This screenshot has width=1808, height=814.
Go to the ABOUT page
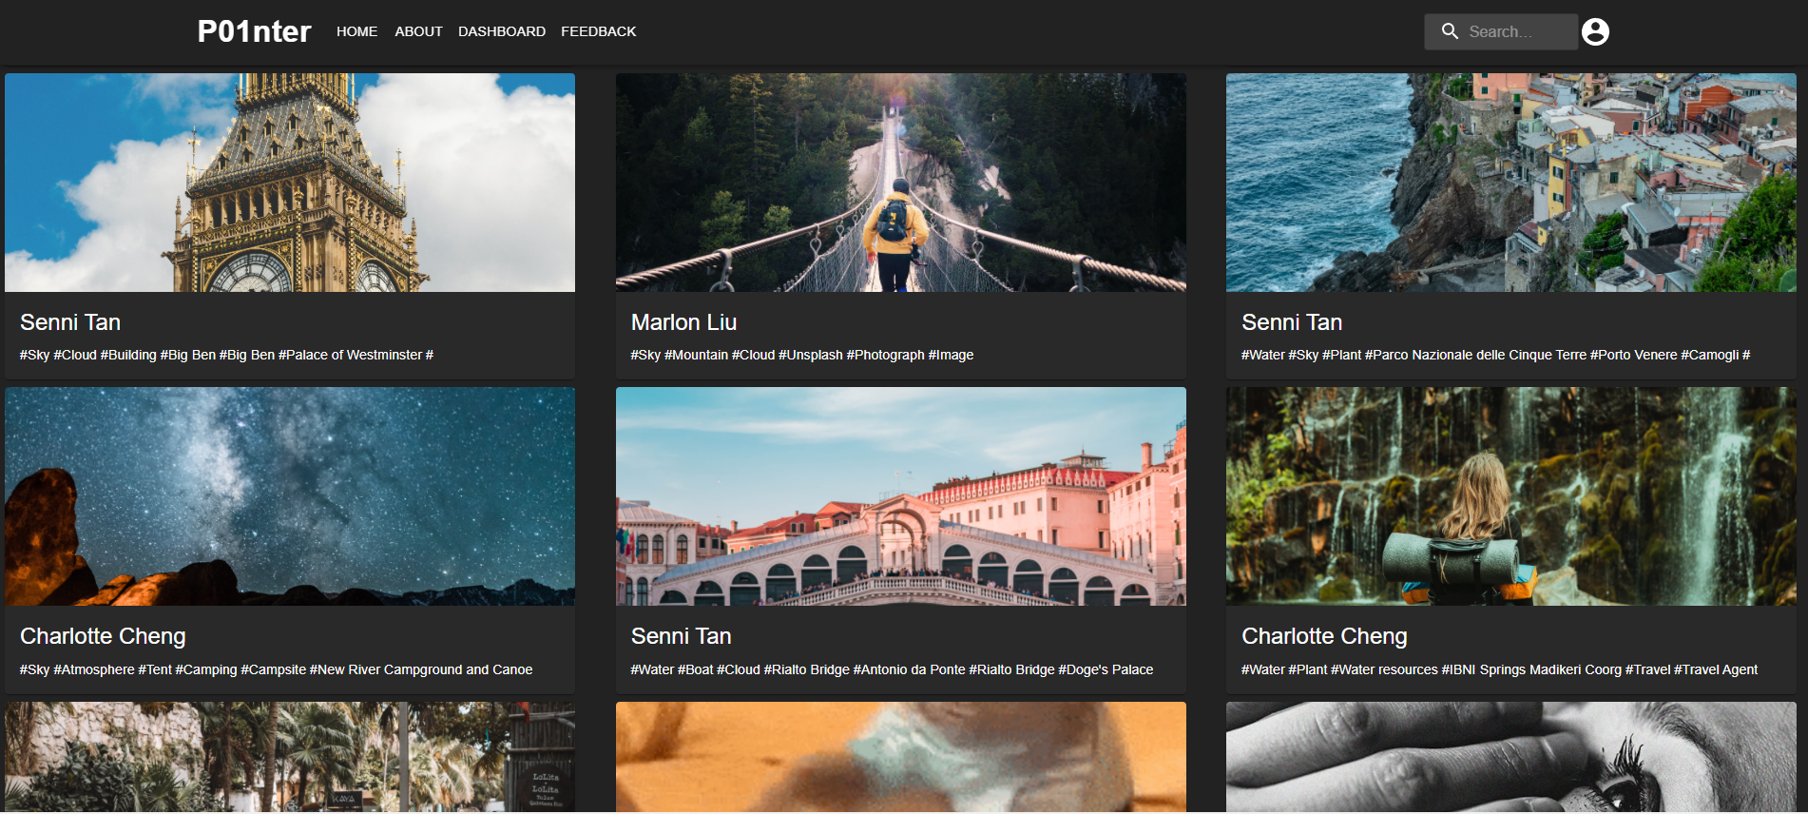[x=418, y=31]
